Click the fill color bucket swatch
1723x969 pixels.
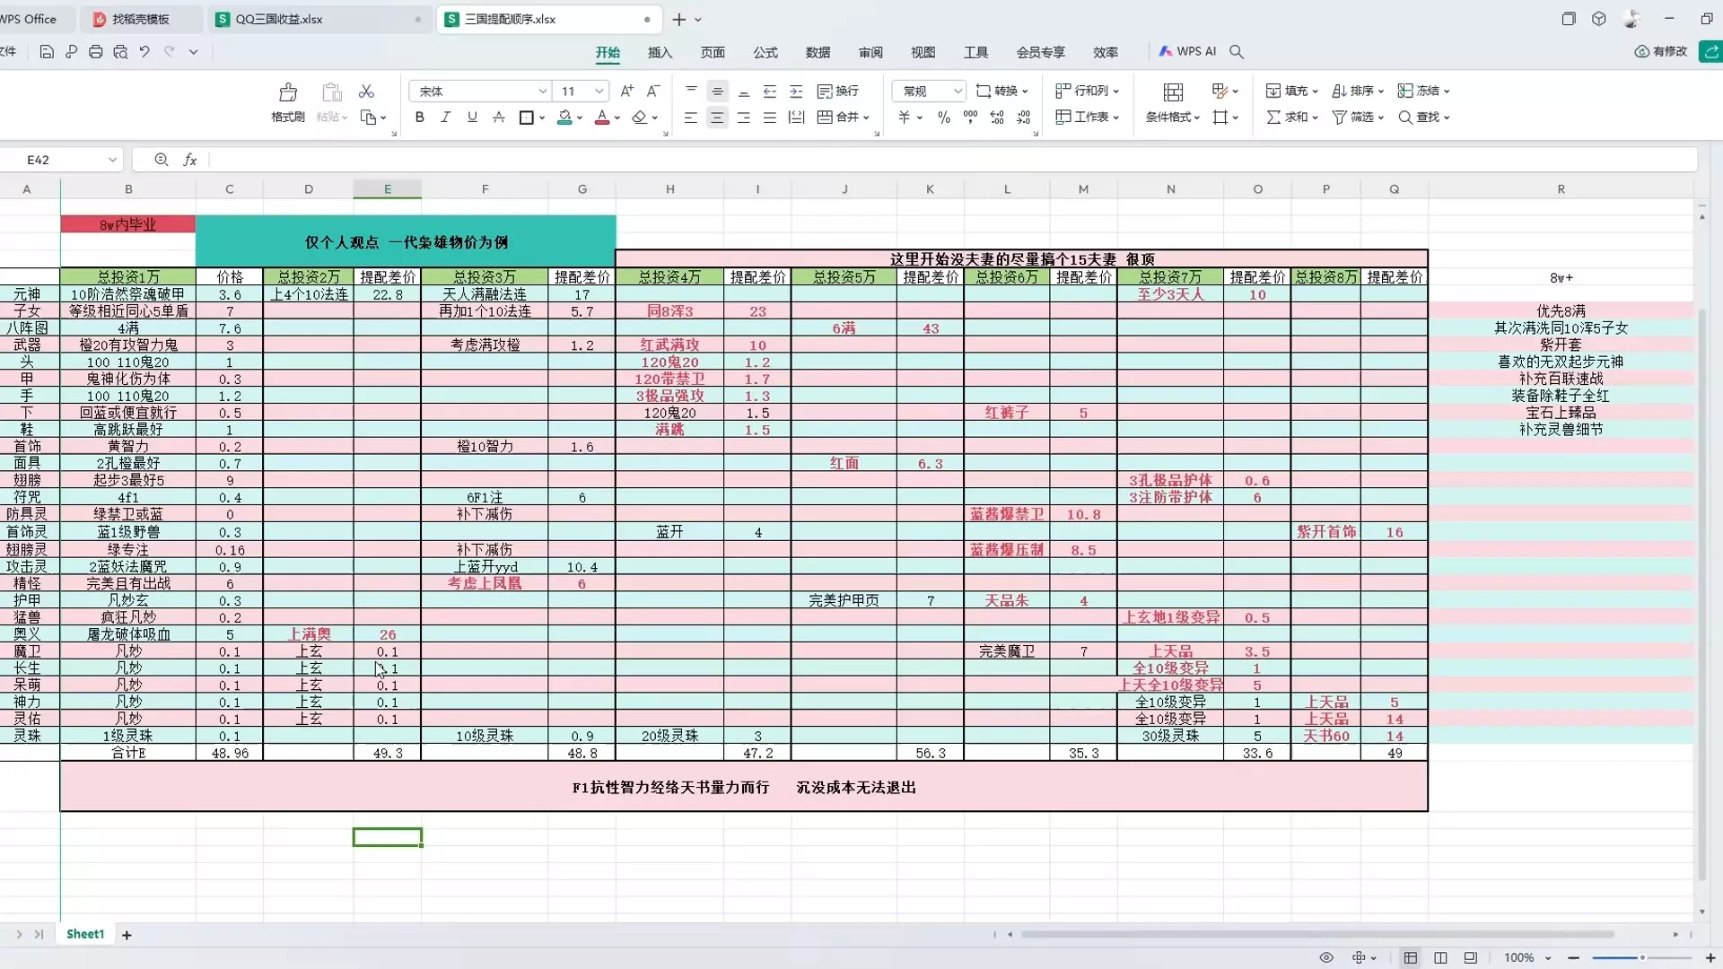coord(564,118)
